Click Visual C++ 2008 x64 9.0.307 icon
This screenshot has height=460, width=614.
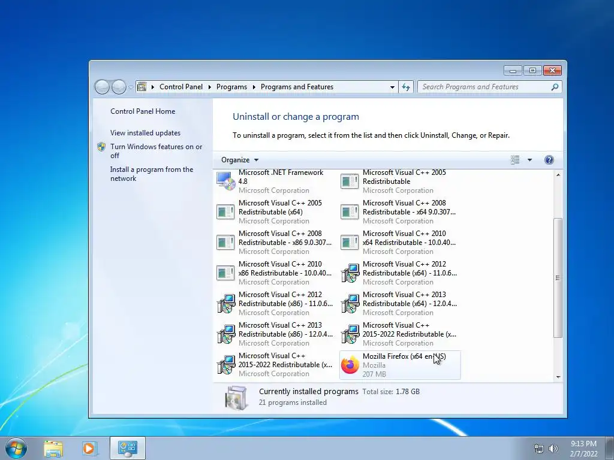tap(350, 211)
